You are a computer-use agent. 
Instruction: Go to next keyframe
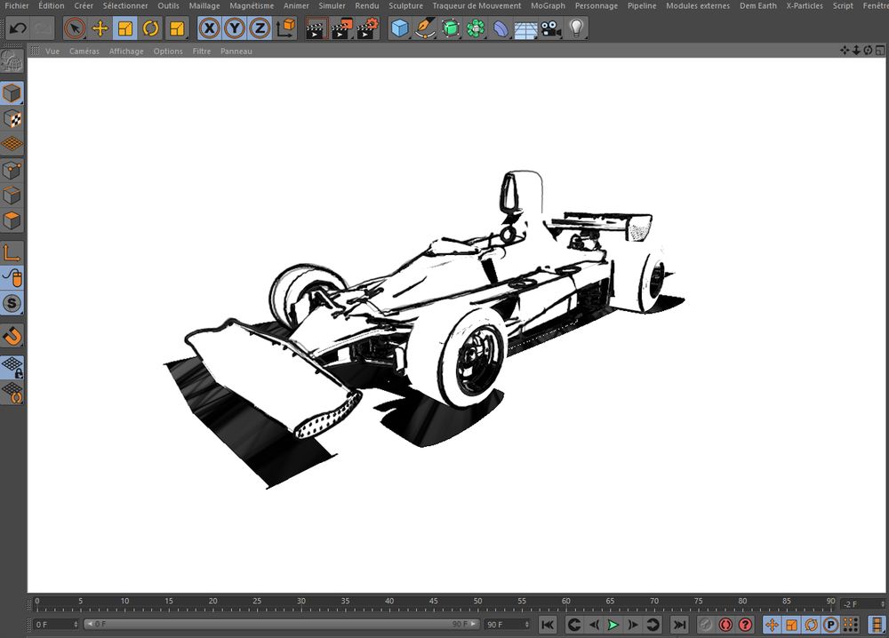(653, 625)
